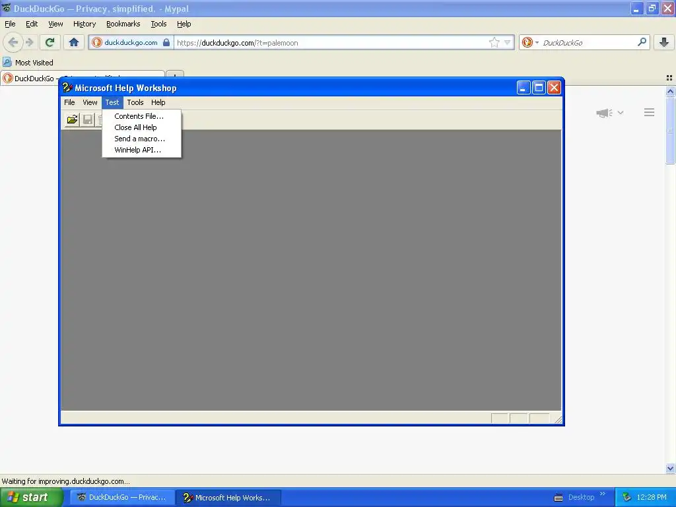Open Mypal Bookmarks menu

123,24
